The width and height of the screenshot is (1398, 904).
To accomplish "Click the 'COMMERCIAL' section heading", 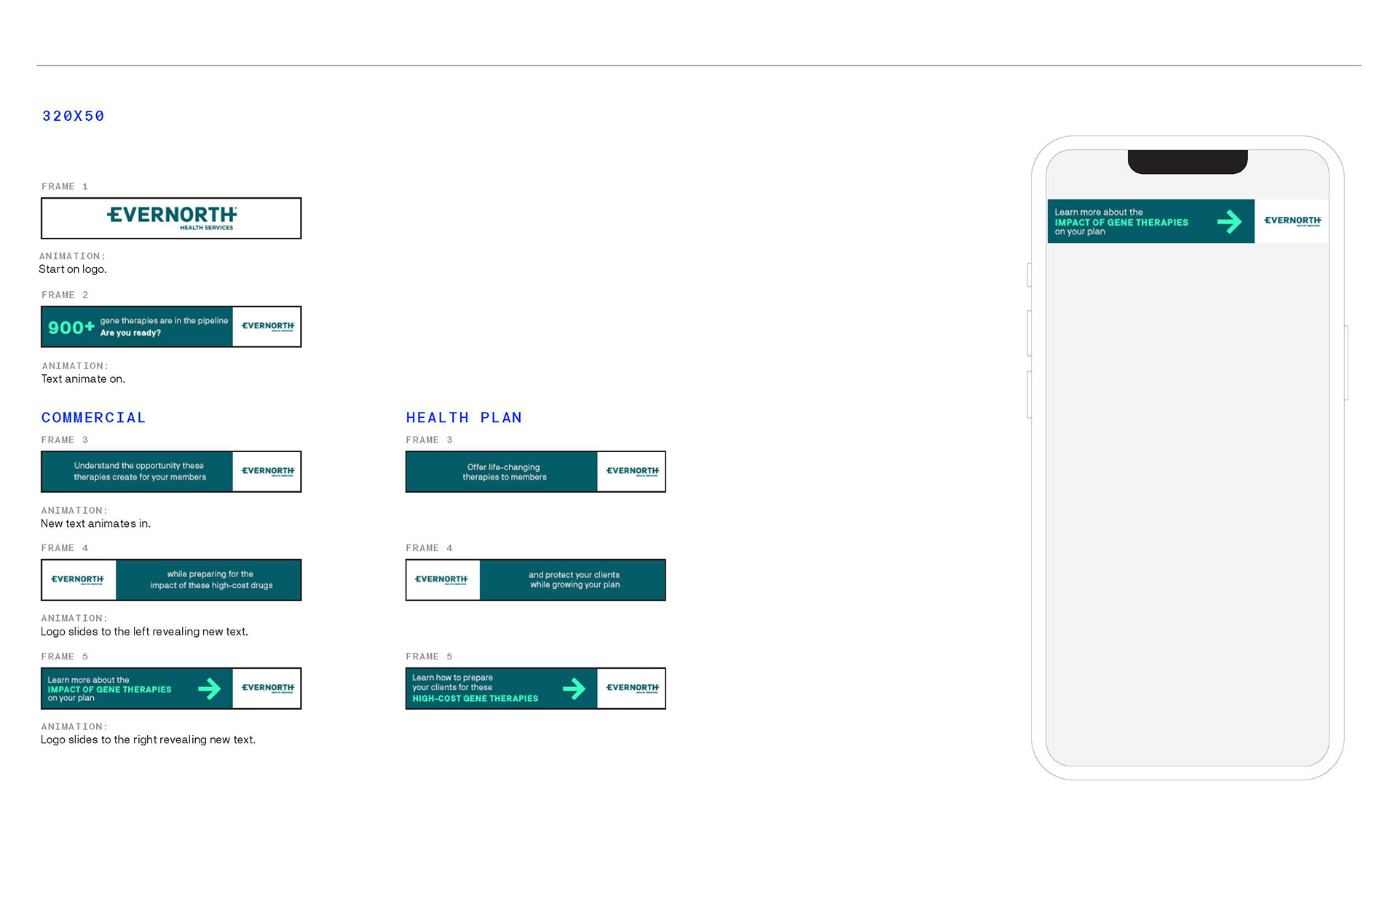I will point(93,418).
